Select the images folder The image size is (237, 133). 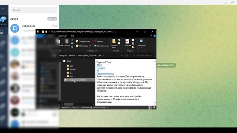coord(73,69)
